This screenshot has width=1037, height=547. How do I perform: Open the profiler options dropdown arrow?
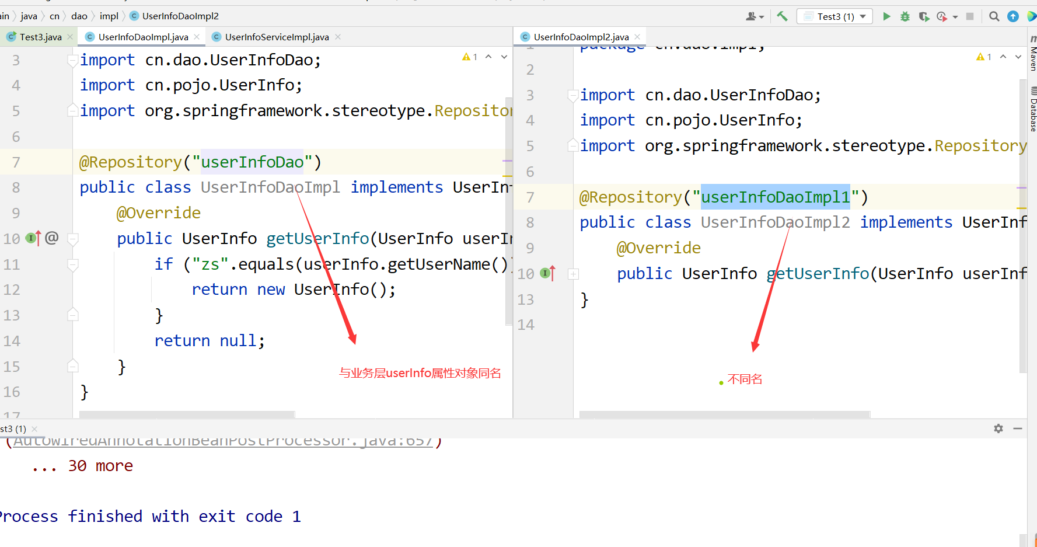coord(955,17)
